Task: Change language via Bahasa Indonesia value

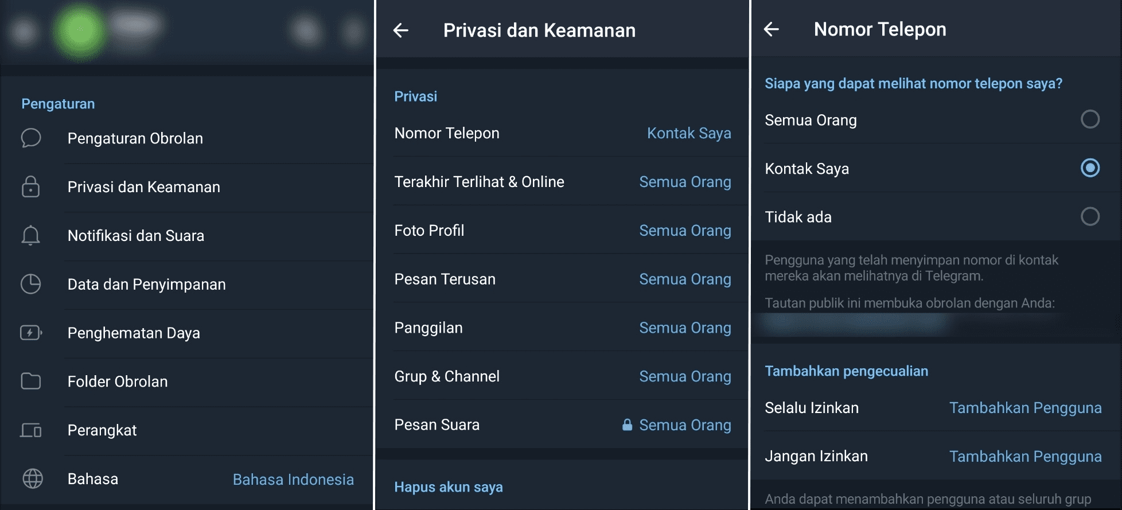Action: [293, 480]
